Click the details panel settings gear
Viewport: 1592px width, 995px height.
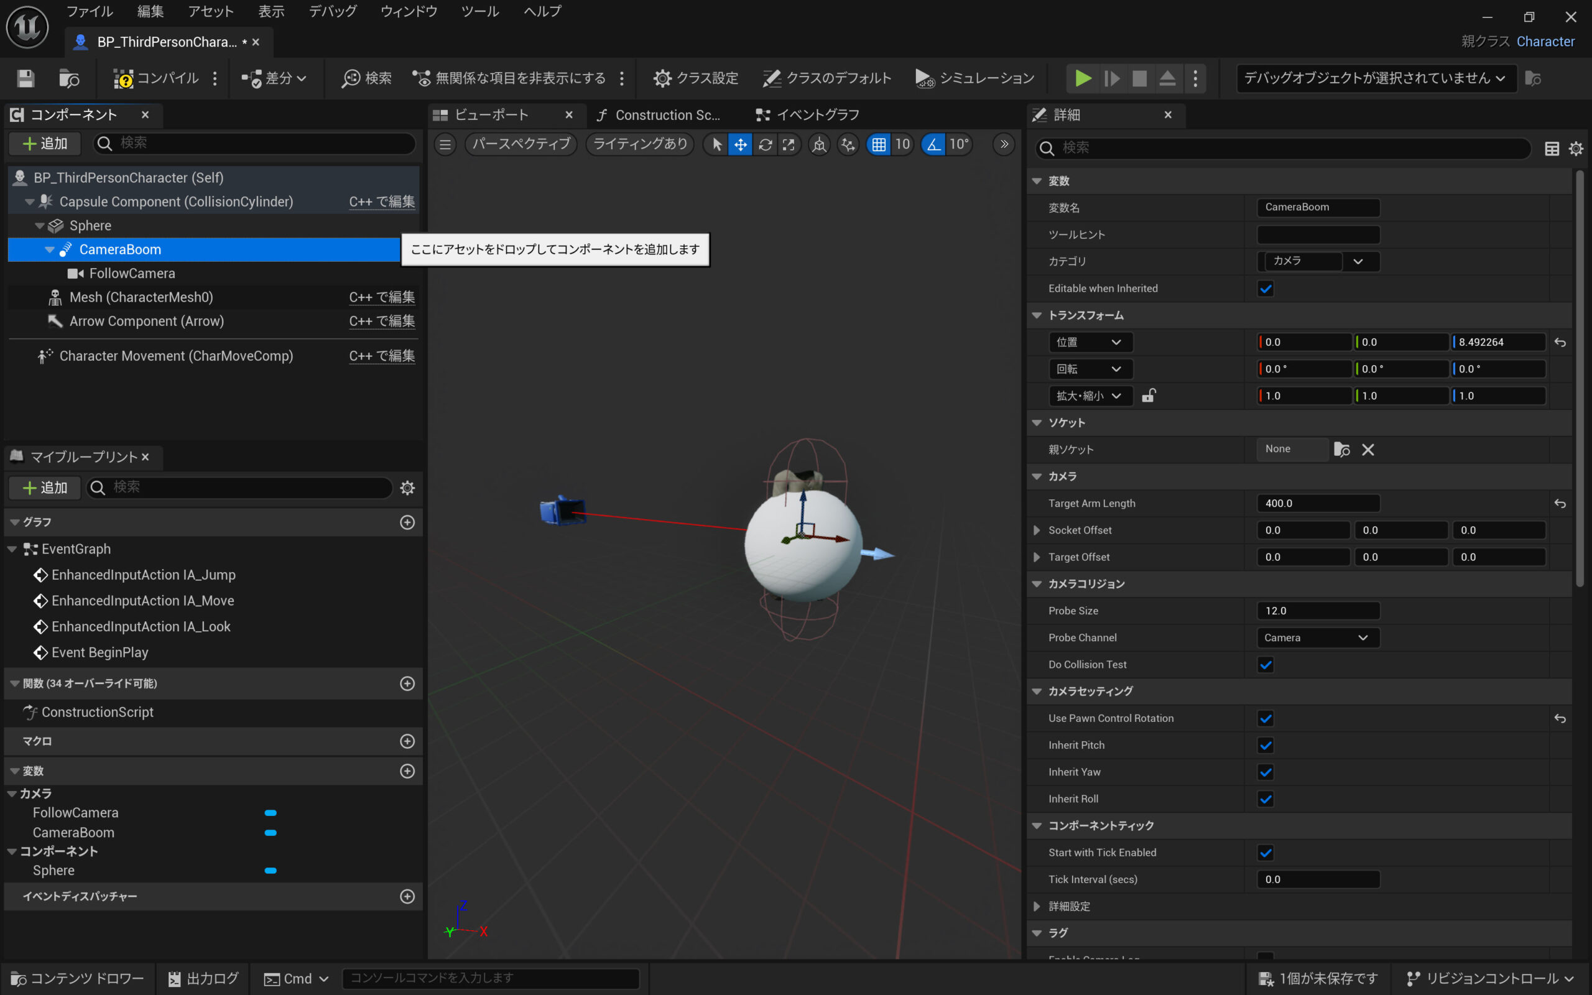[x=1576, y=149]
